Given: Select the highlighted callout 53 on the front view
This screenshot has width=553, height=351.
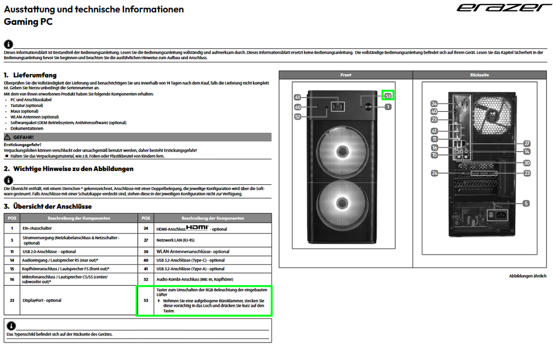Looking at the screenshot, I should (x=387, y=96).
